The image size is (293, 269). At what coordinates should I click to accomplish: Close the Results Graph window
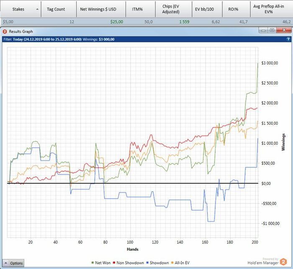[x=284, y=30]
